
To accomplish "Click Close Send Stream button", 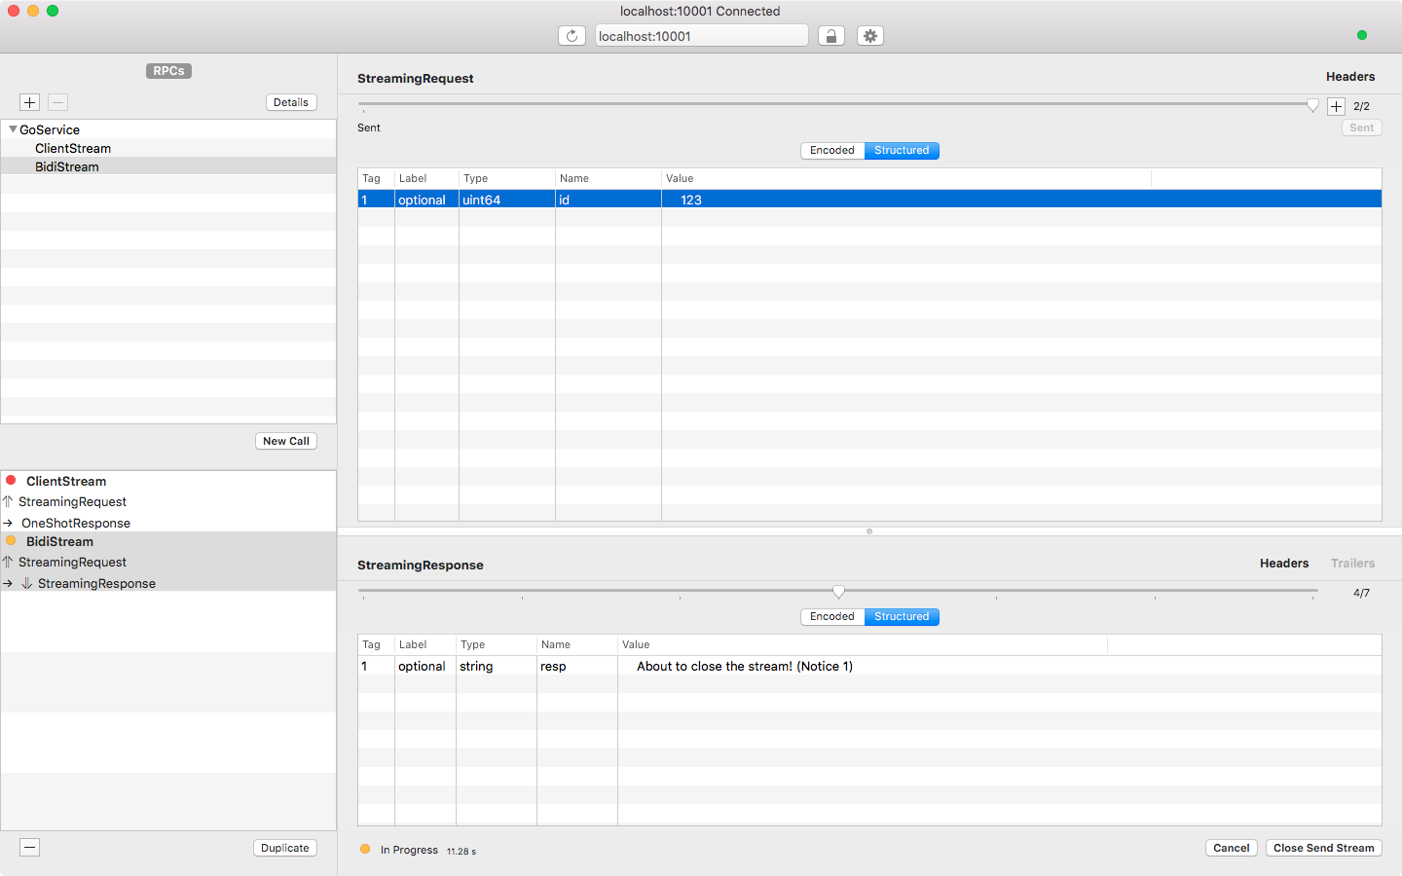I will pos(1324,848).
